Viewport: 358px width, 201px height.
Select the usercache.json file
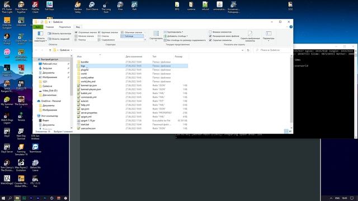click(88, 128)
